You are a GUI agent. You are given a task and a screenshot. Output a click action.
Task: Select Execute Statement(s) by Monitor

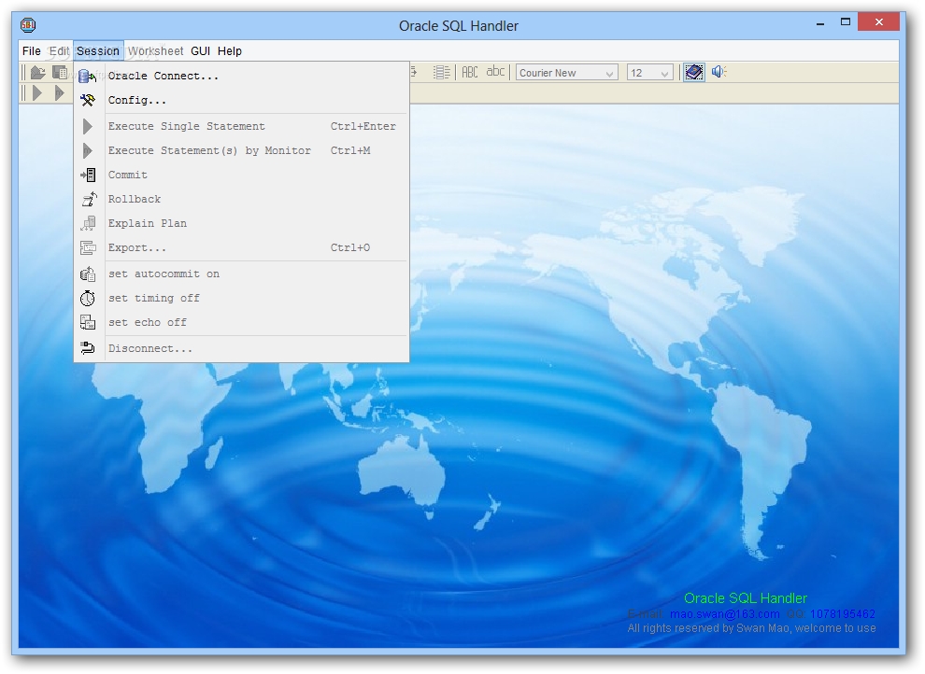241,150
